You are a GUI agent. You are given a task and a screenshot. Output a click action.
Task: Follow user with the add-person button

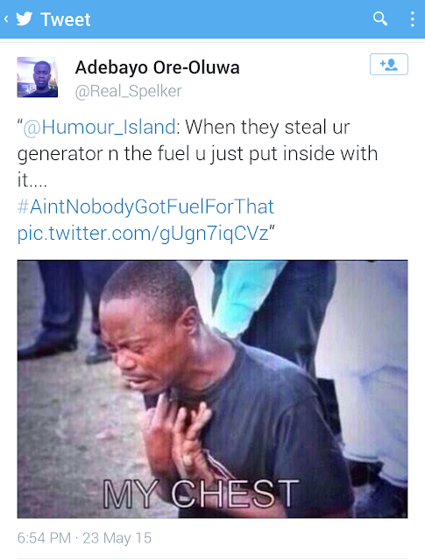(x=388, y=64)
